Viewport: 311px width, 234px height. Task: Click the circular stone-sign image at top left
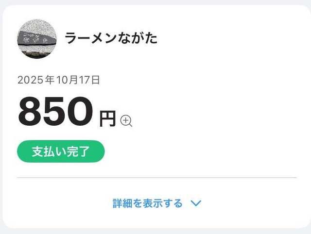(37, 39)
